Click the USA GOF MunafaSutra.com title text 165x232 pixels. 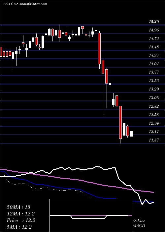click(x=25, y=4)
